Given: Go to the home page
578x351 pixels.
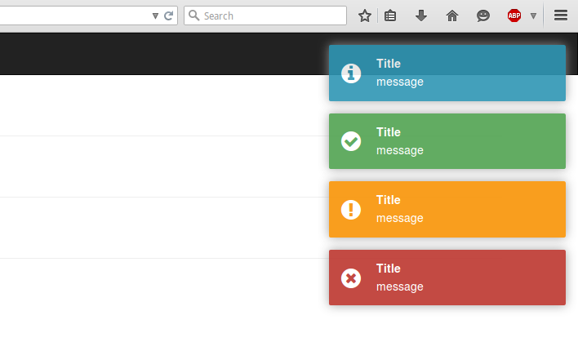Looking at the screenshot, I should click(452, 16).
